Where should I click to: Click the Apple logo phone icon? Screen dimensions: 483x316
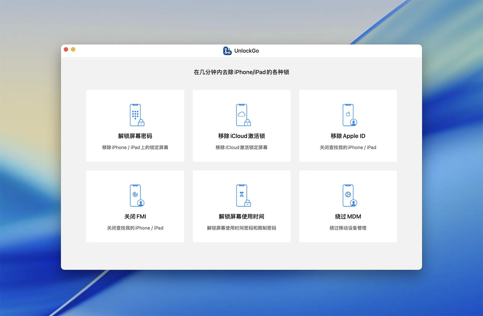349,115
